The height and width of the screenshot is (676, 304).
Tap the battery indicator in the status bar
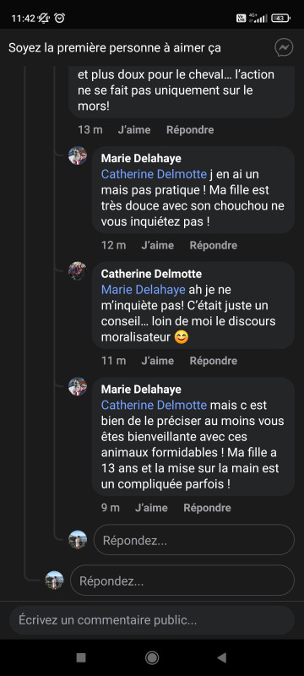tap(280, 18)
